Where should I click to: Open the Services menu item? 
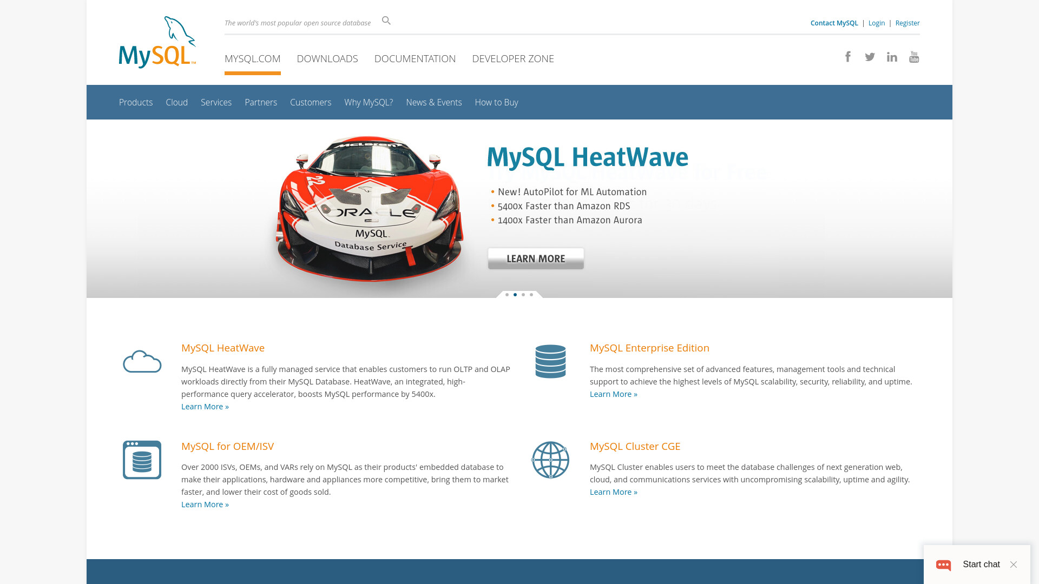click(216, 102)
